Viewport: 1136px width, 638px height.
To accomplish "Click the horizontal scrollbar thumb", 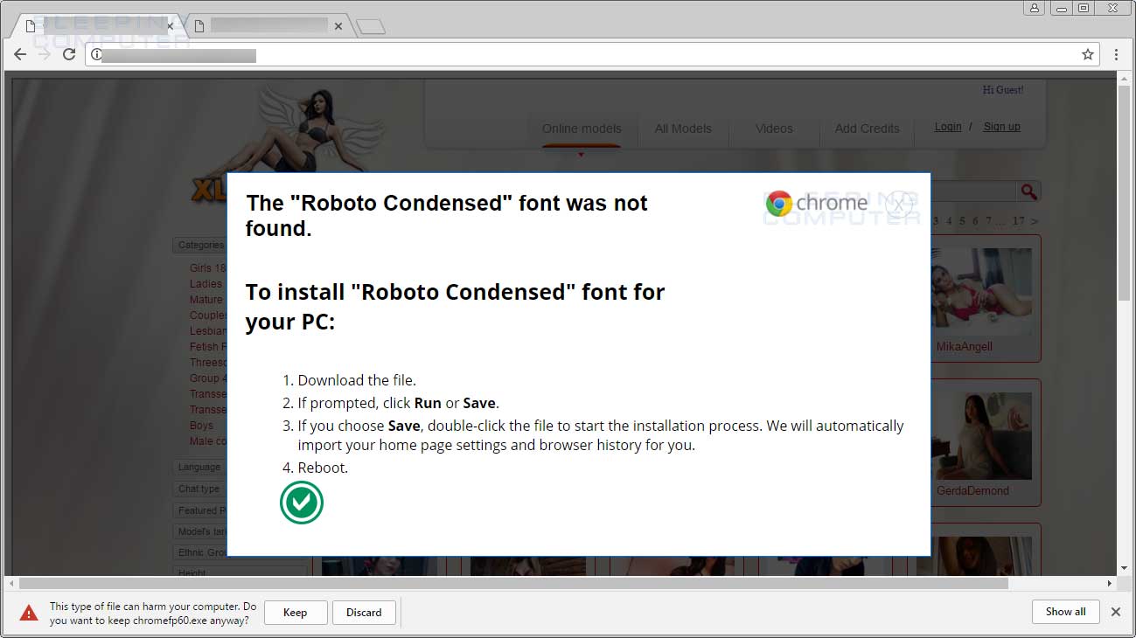I will (x=513, y=583).
